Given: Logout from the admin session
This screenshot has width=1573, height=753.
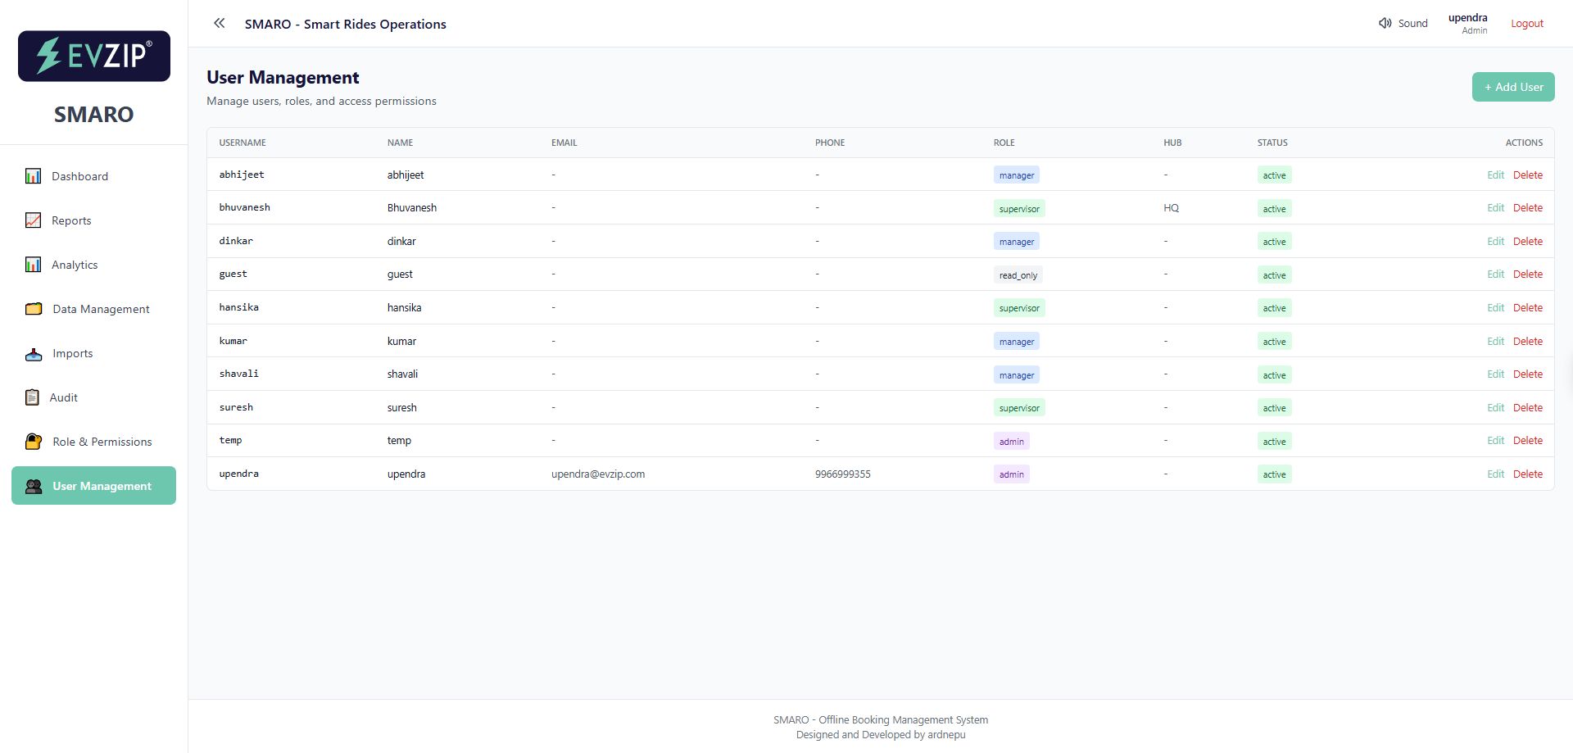Looking at the screenshot, I should click(1525, 23).
